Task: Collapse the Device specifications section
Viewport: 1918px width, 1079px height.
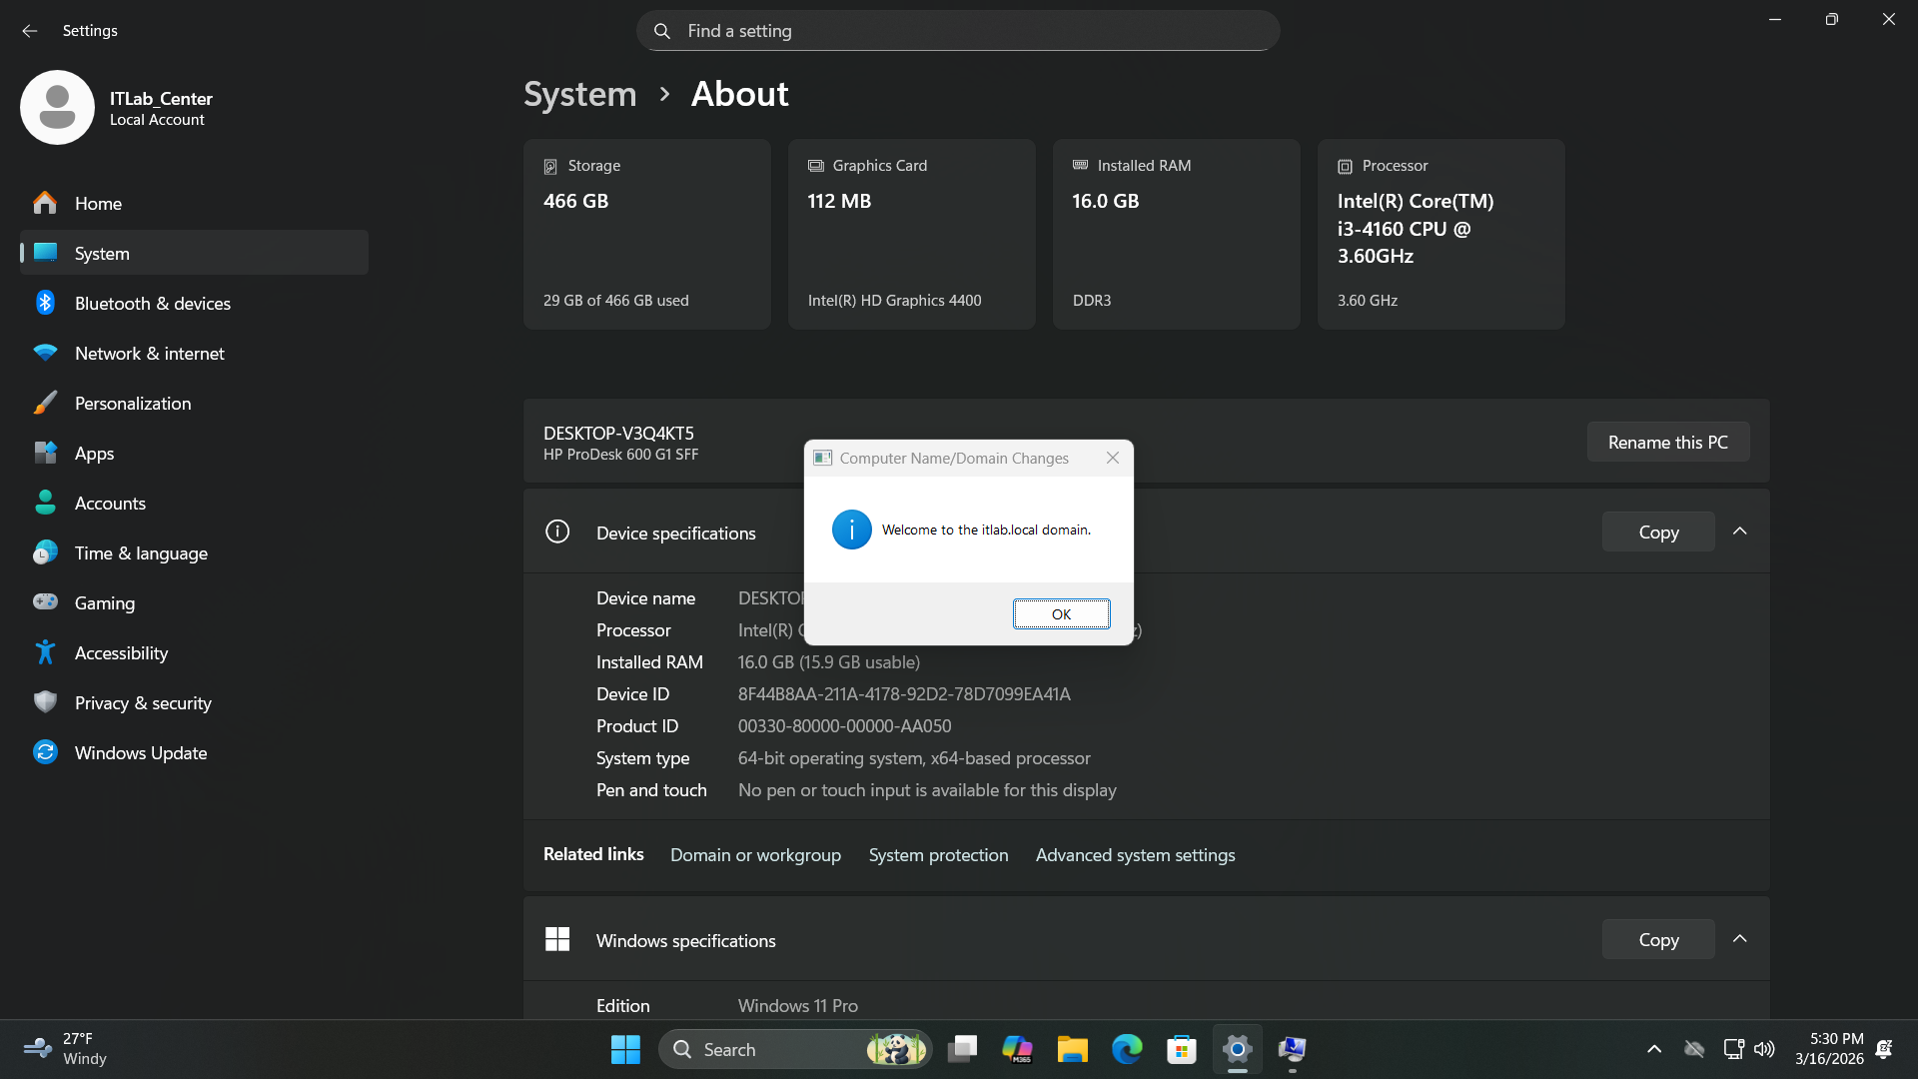Action: [x=1739, y=532]
